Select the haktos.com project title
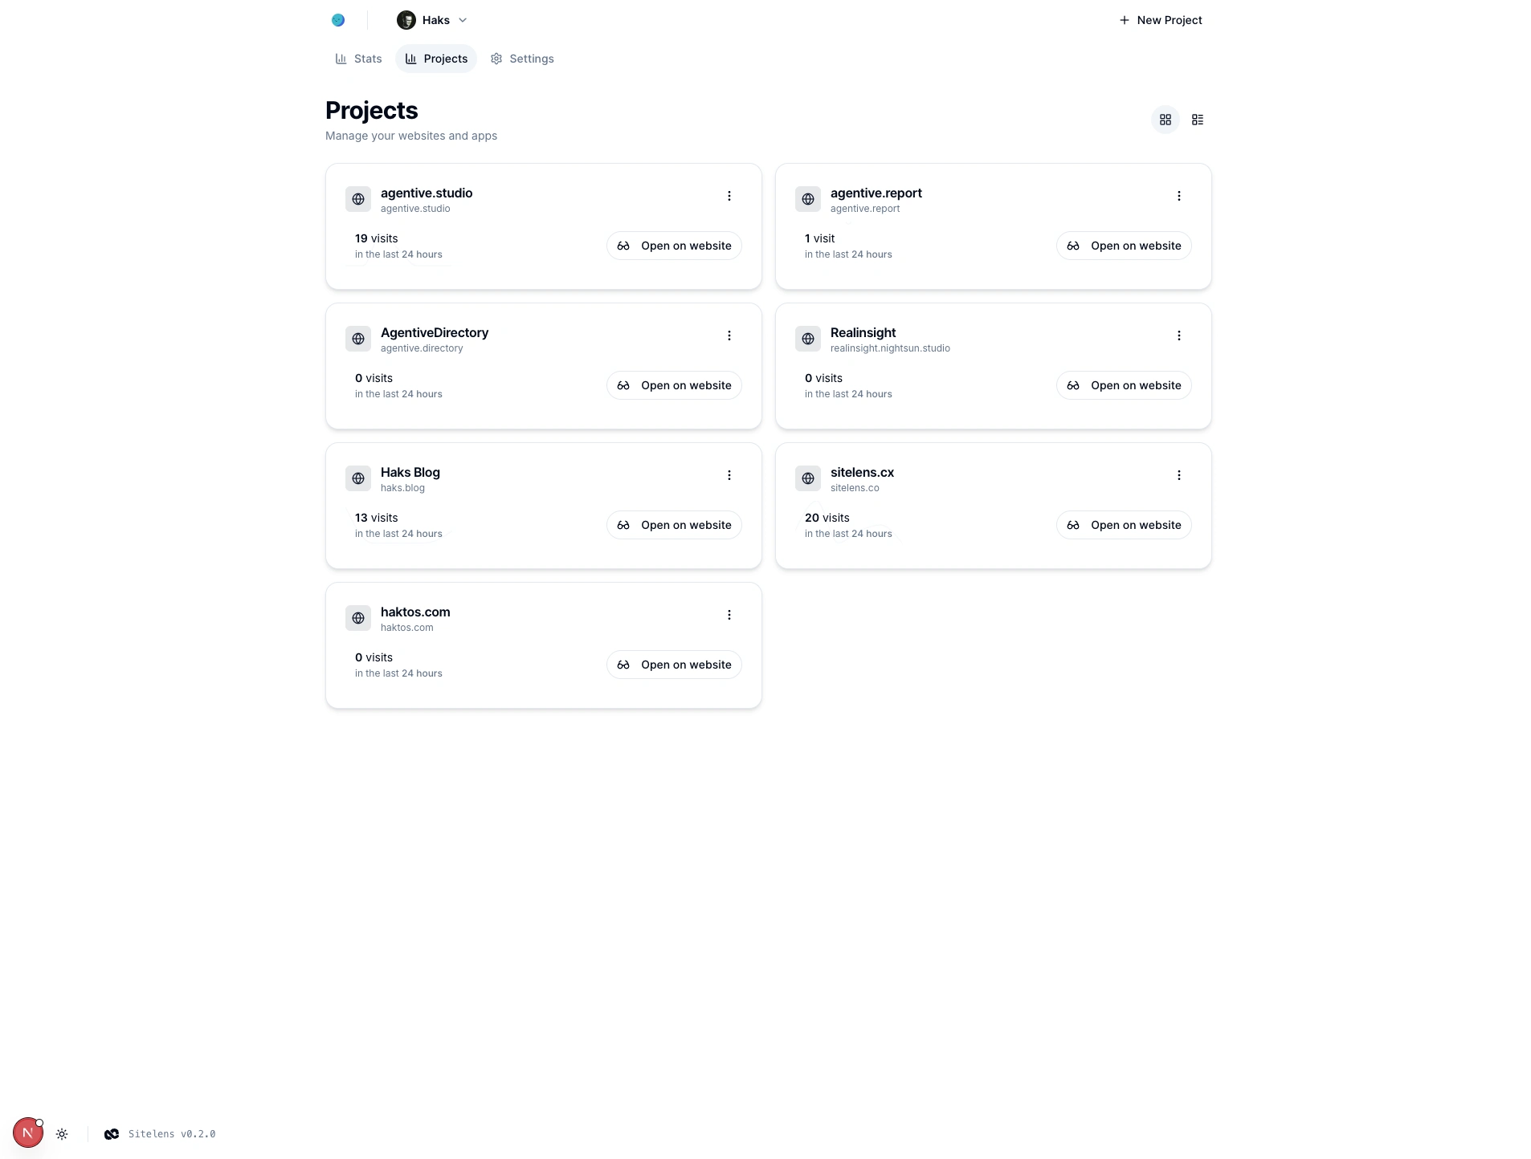Screen dimensions: 1531x1159 click(x=415, y=612)
